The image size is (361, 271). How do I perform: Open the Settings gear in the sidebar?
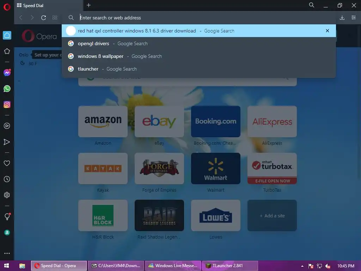coord(7,195)
